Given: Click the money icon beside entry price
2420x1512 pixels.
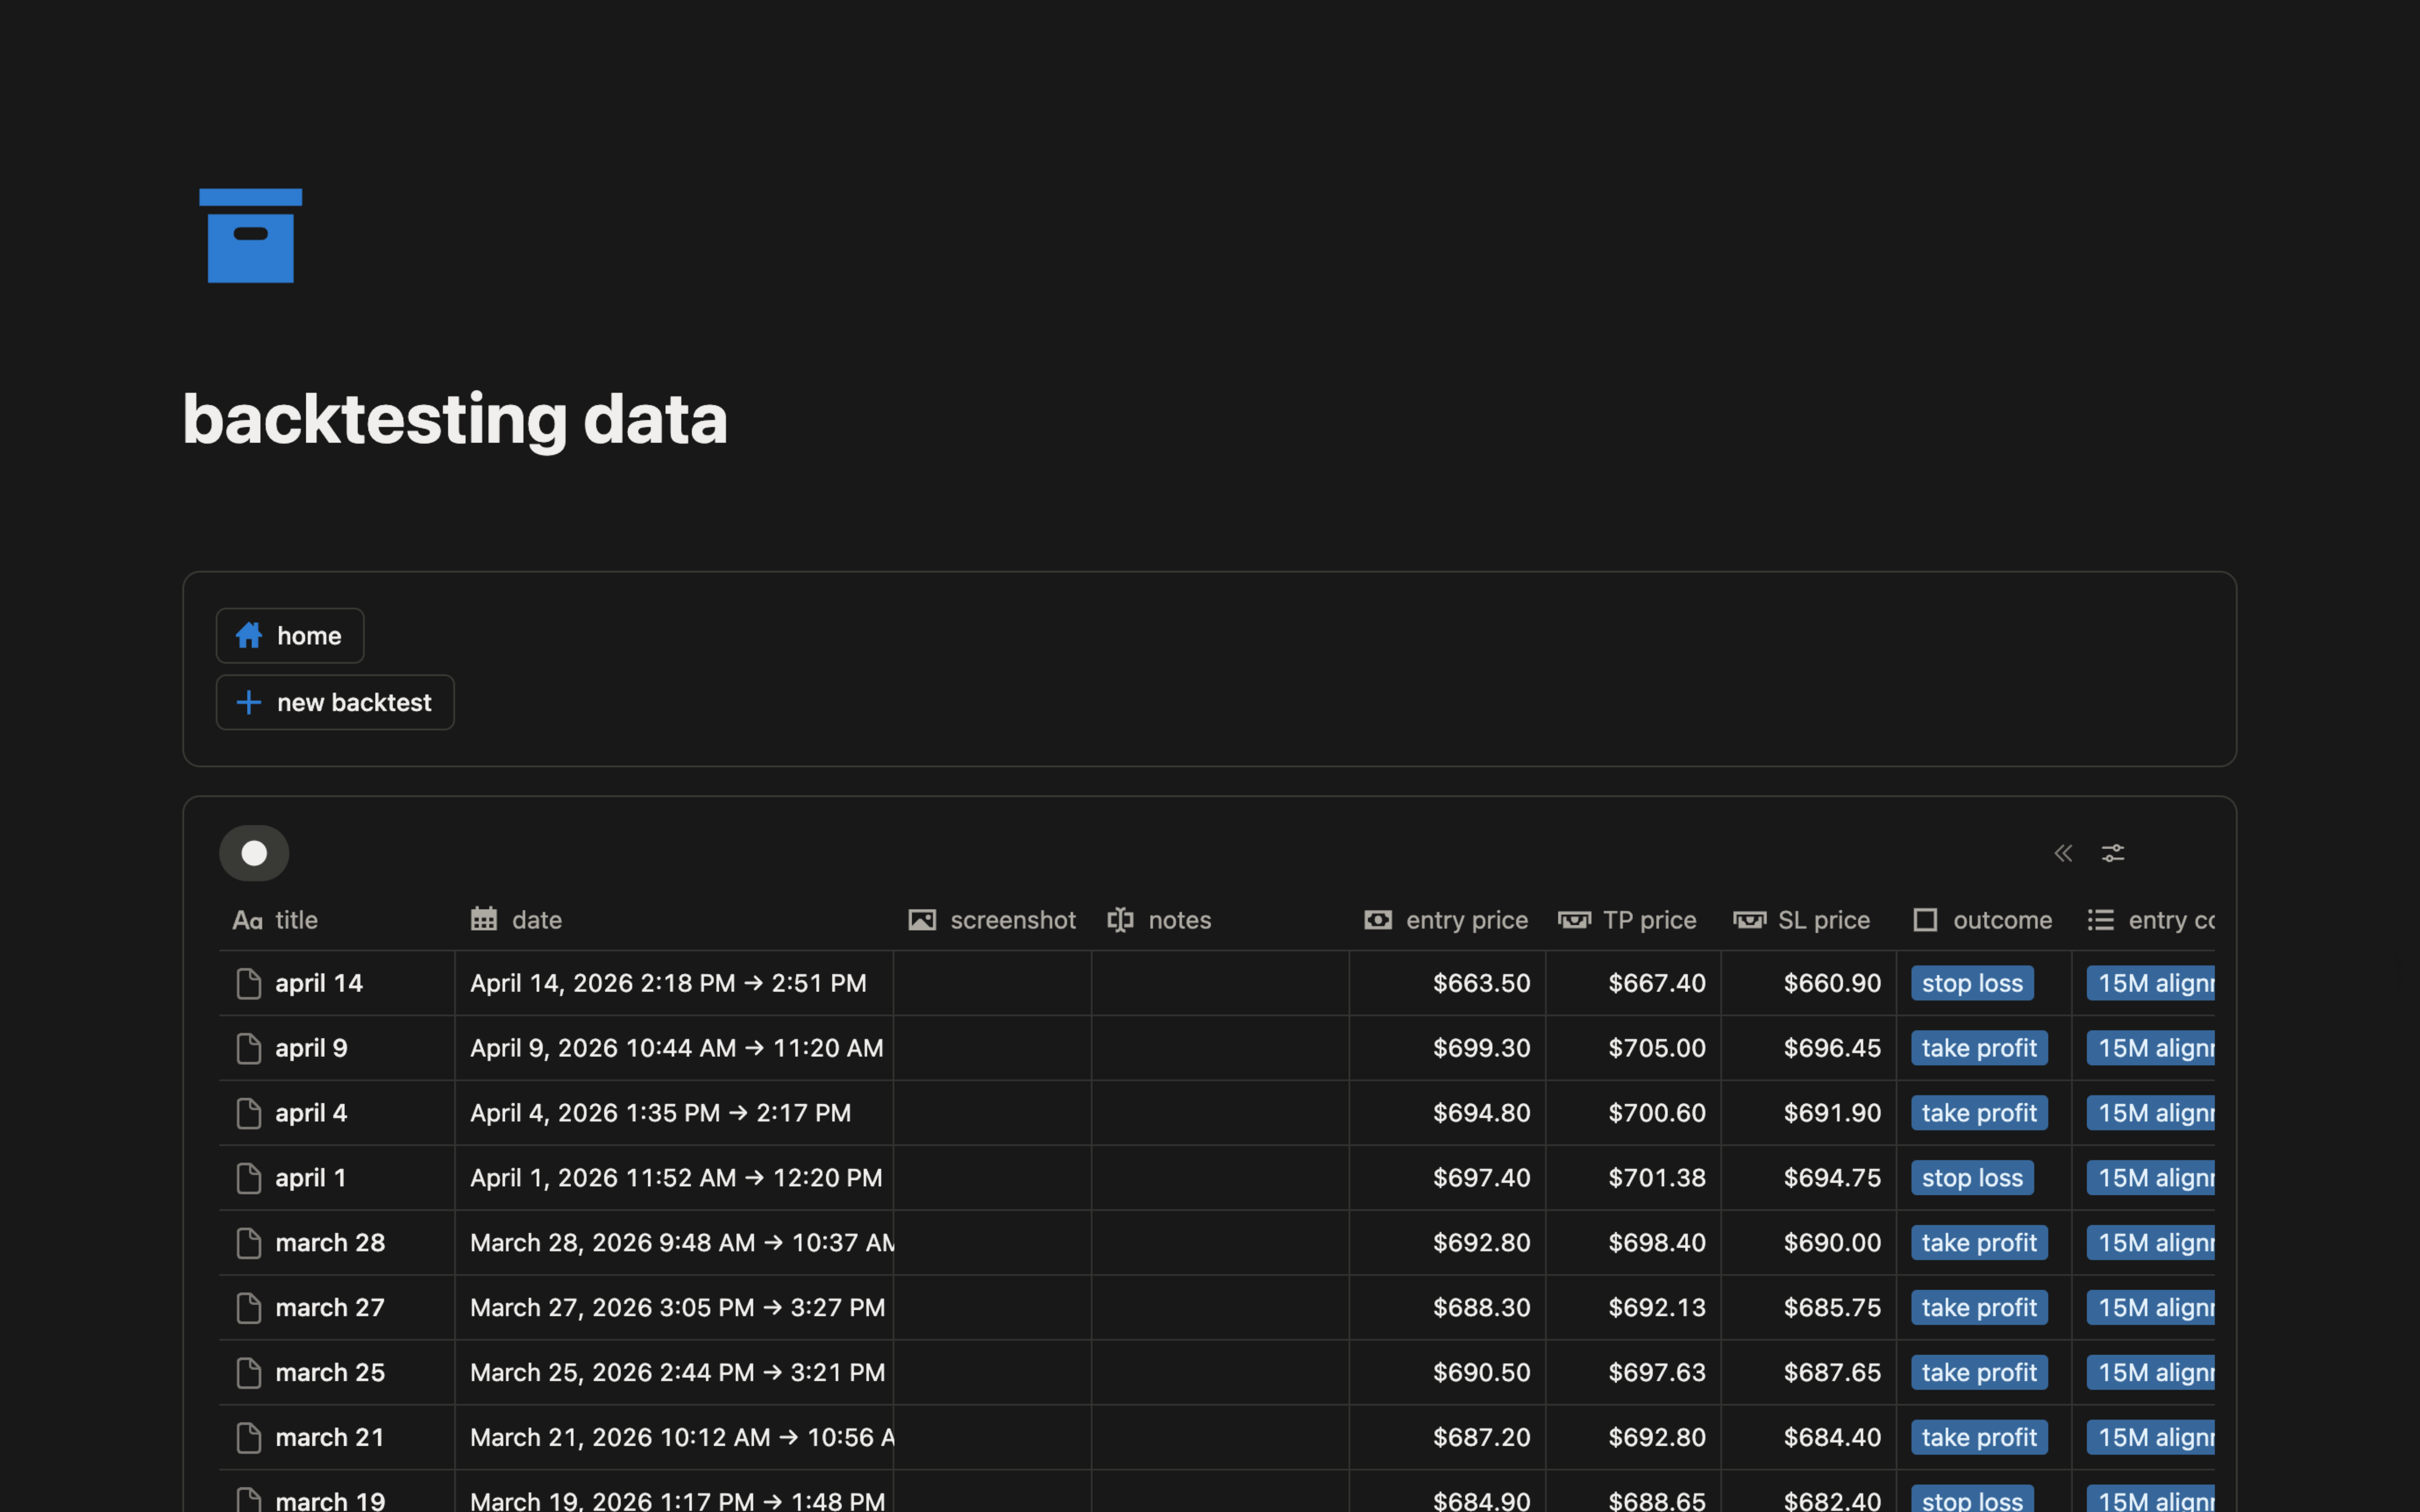Looking at the screenshot, I should pyautogui.click(x=1378, y=920).
